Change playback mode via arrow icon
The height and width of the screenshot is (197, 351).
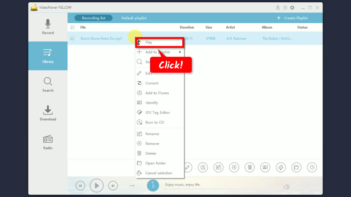(x=132, y=186)
